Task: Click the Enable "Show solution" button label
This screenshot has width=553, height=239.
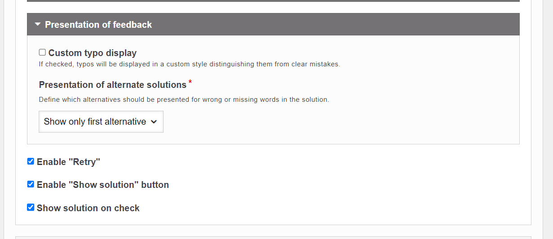Action: [103, 185]
